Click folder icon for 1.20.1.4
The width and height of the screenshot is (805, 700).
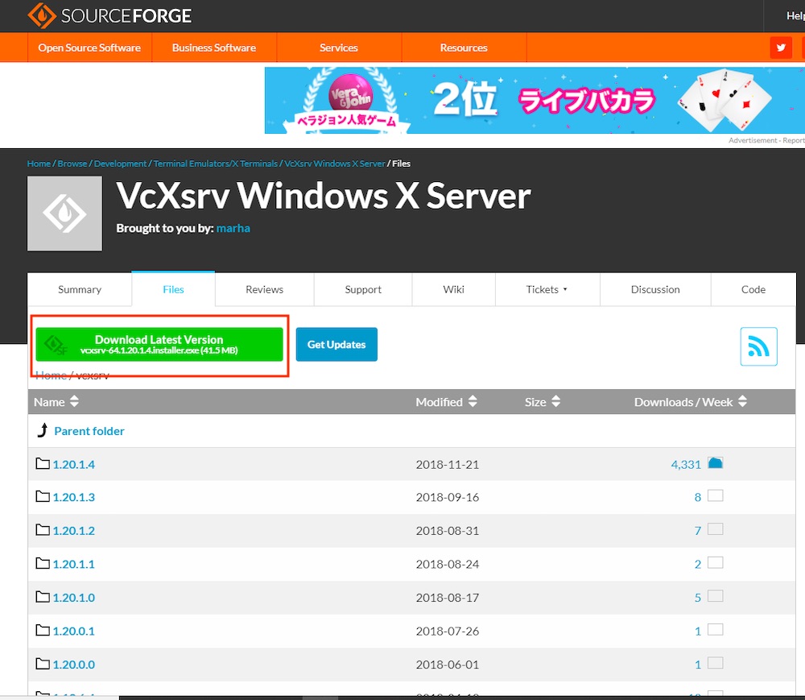point(43,464)
